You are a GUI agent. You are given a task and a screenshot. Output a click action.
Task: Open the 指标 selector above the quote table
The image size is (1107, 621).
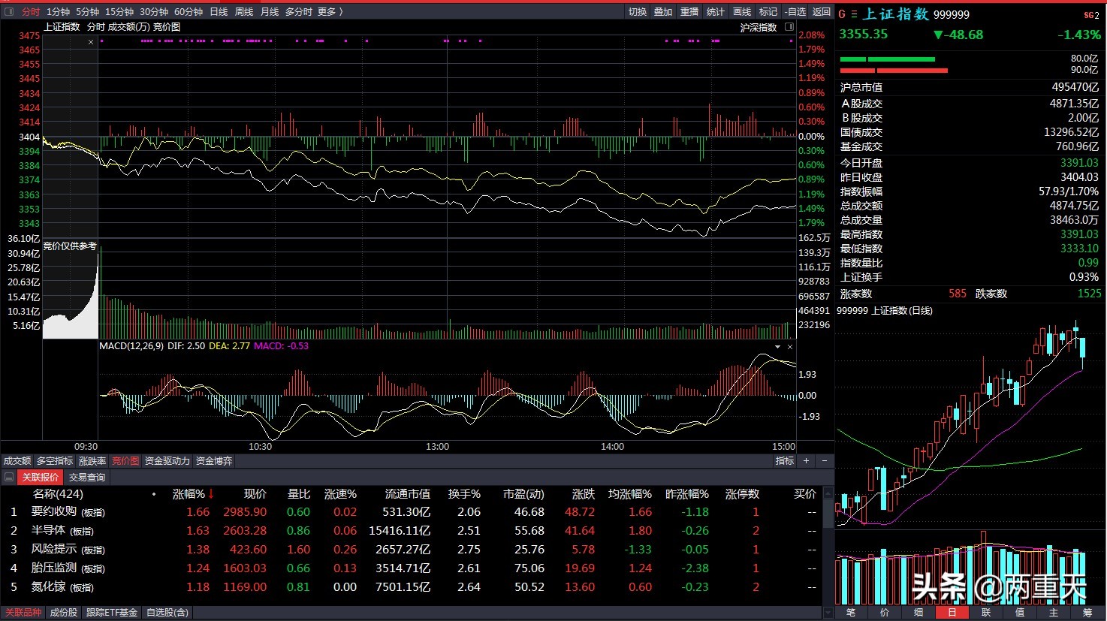tap(785, 461)
